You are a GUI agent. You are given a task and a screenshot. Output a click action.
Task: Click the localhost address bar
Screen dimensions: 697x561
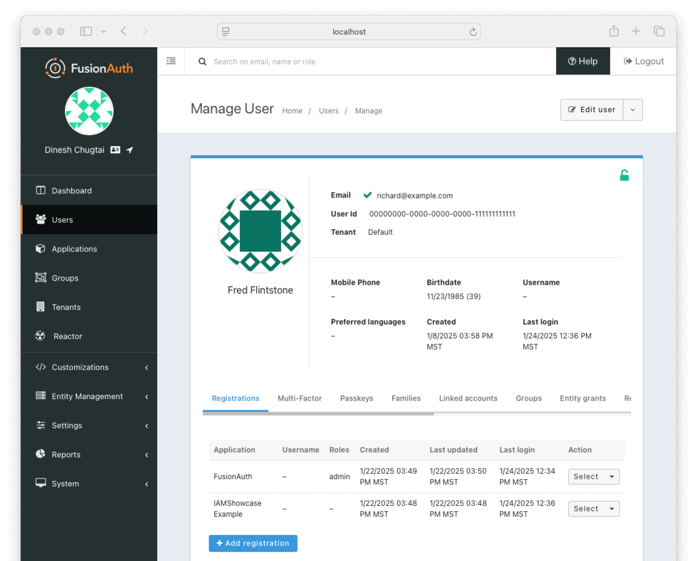[348, 32]
